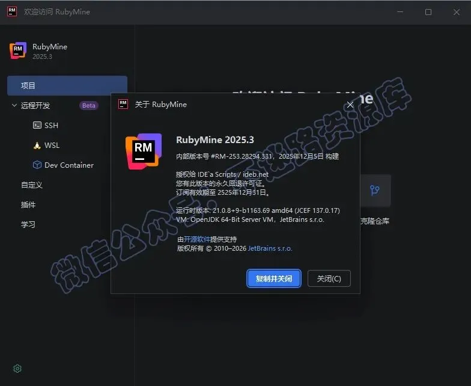
Task: Click the 授权给 IDE`a Scripts license line
Action: click(222, 174)
